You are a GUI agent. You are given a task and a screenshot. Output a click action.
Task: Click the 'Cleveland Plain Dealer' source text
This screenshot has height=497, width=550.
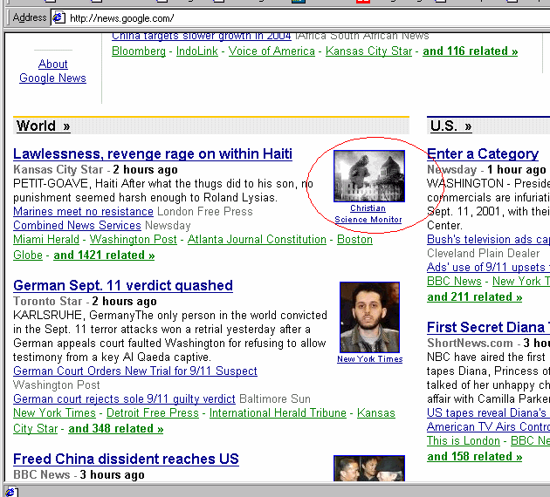click(483, 253)
